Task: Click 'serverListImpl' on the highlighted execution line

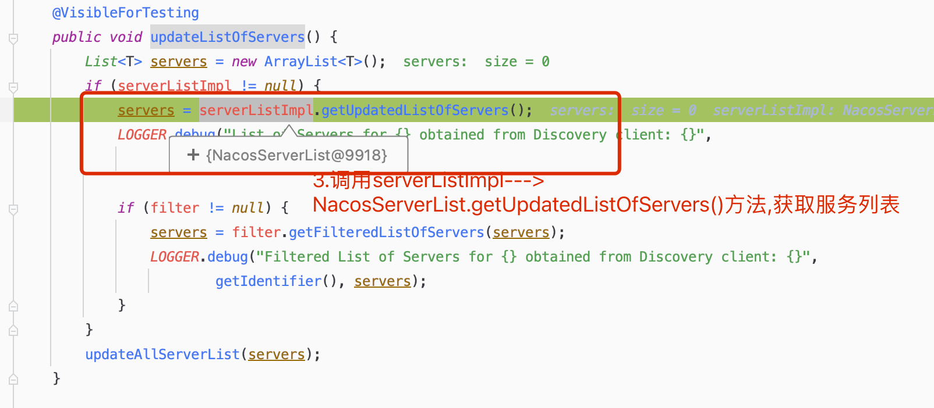Action: click(256, 110)
